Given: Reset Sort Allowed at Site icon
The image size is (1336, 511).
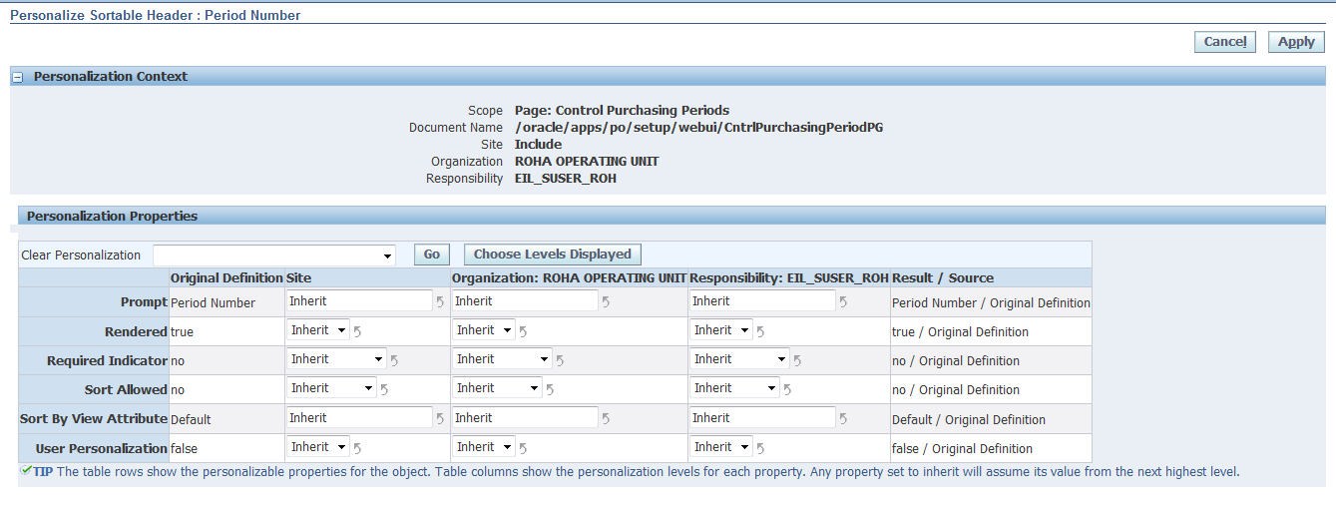Looking at the screenshot, I should (x=385, y=389).
